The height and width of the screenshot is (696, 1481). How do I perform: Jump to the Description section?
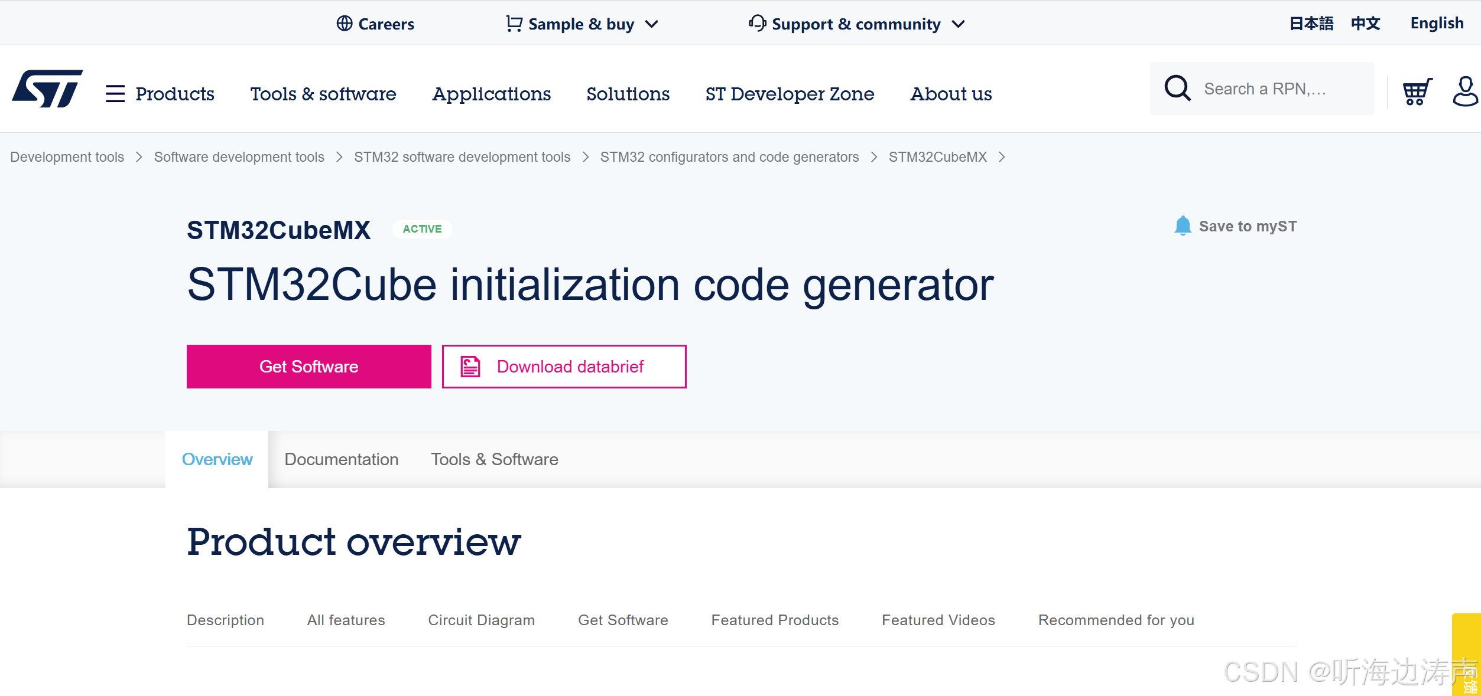pos(226,620)
